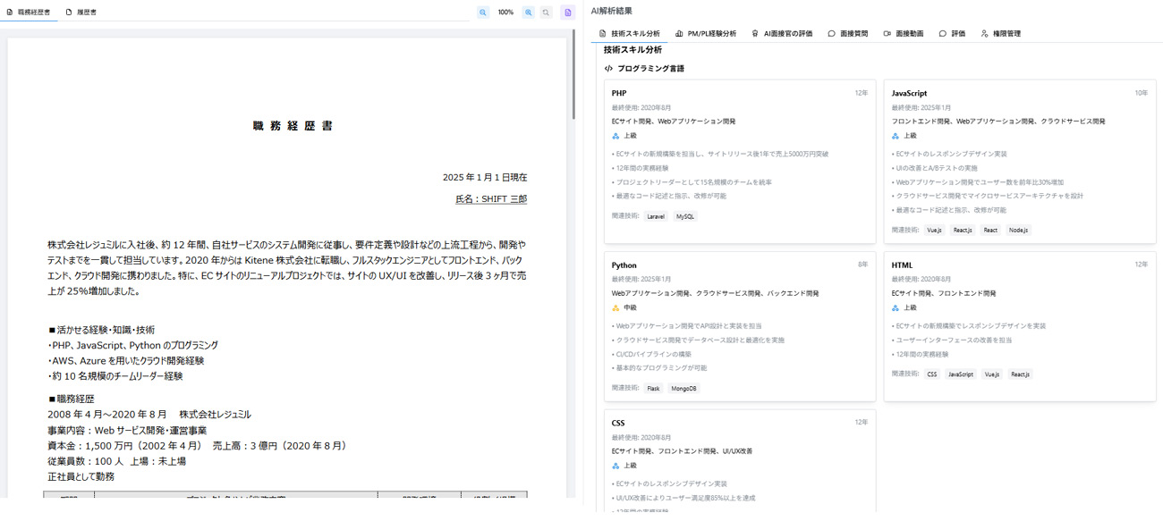This screenshot has height=521, width=1163.
Task: Click 最終使用: 2020年8月 in PHP card
Action: 641,107
